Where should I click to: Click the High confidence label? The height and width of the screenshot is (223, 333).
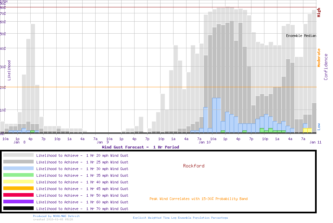pyautogui.click(x=319, y=13)
